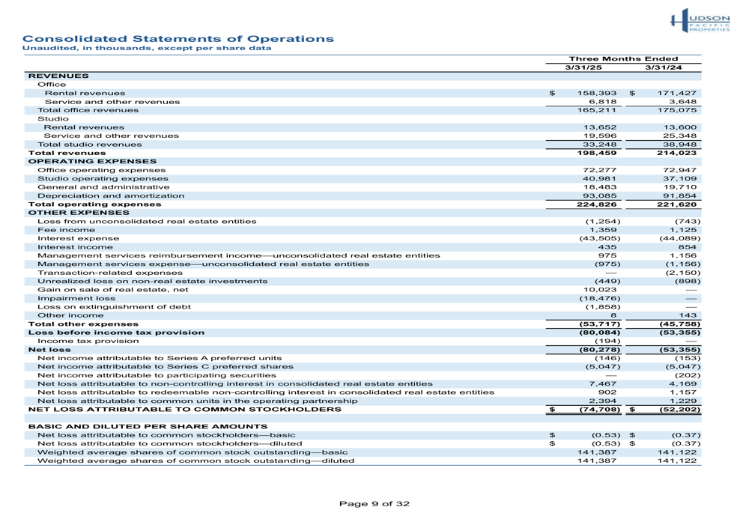This screenshot has width=749, height=513.
Task: Select Income tax provision value (194)
Action: click(x=607, y=341)
